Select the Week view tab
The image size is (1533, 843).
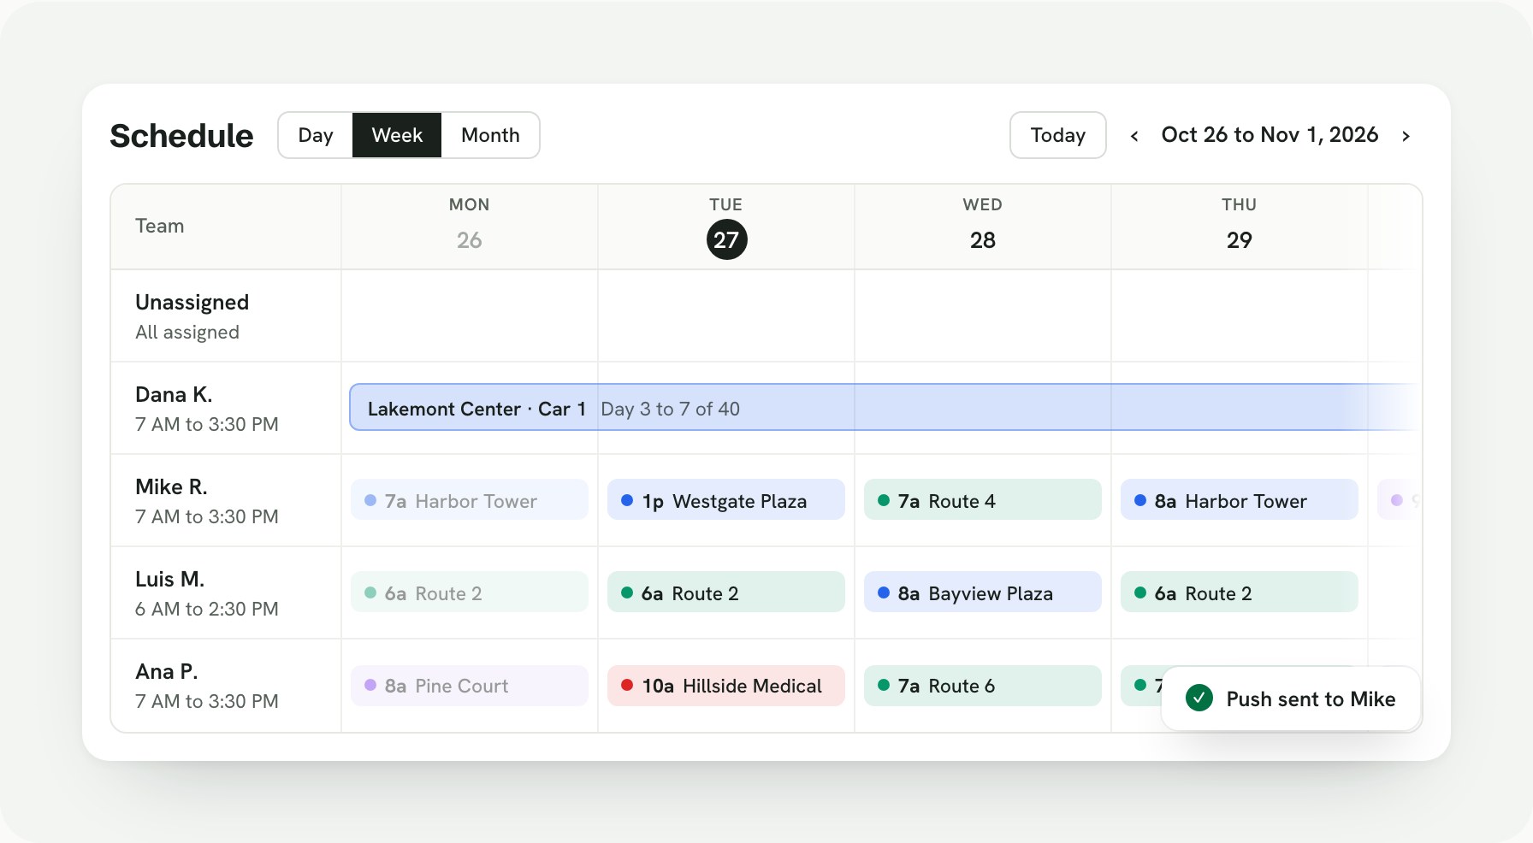(x=397, y=135)
